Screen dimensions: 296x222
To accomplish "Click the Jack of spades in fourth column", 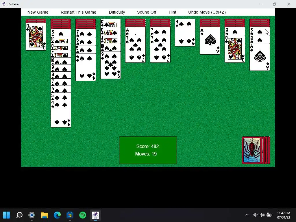I will pyautogui.click(x=110, y=39).
